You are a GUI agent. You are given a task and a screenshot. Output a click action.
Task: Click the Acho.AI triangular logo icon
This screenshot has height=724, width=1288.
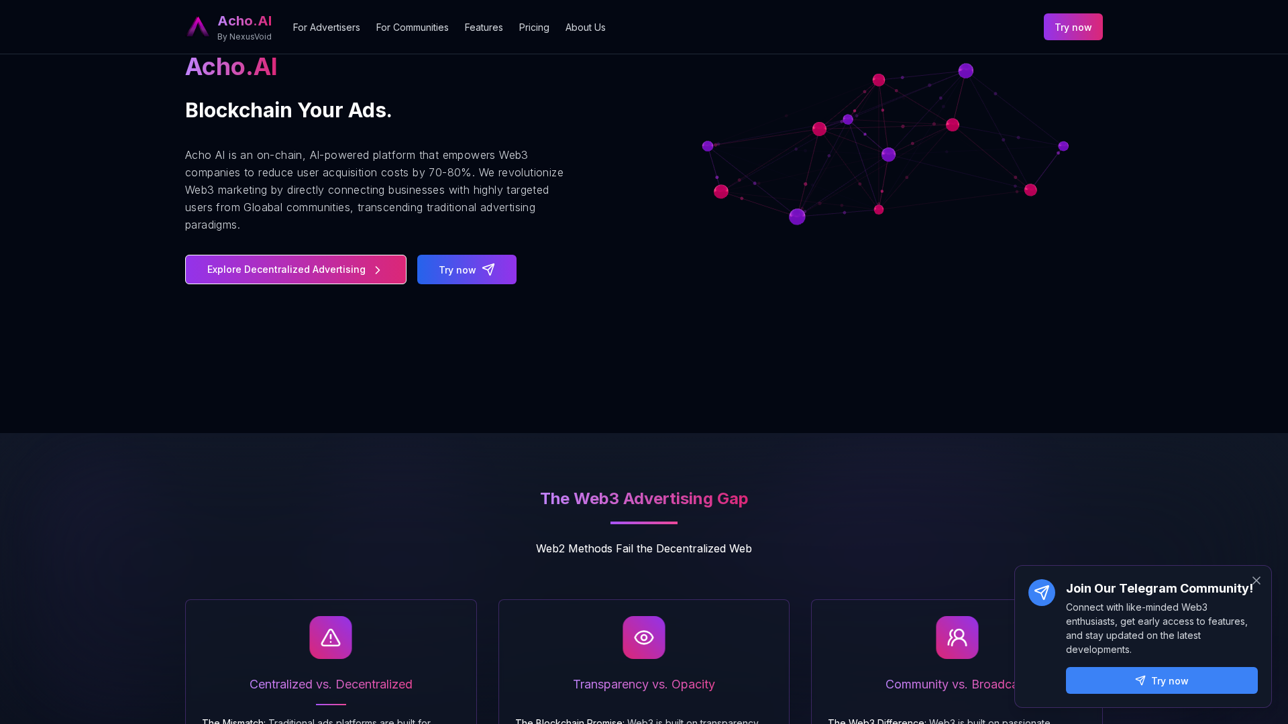point(197,27)
